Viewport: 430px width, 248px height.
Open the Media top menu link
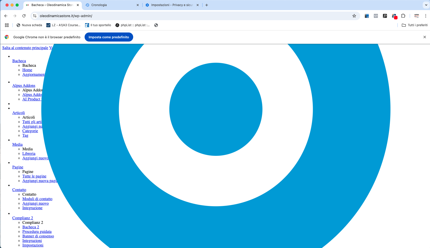(x=17, y=145)
